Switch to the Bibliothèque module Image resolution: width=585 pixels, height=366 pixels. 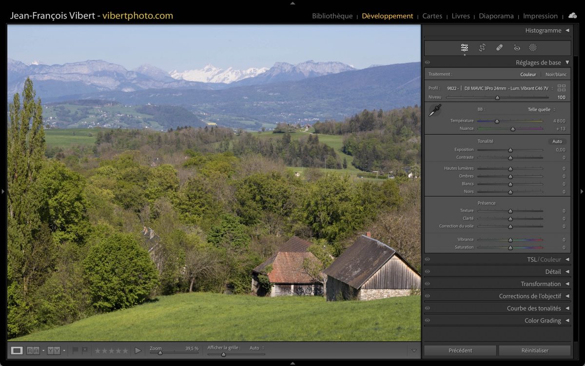[x=332, y=16]
